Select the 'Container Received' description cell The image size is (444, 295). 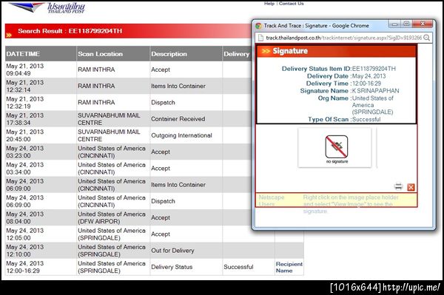pos(186,119)
